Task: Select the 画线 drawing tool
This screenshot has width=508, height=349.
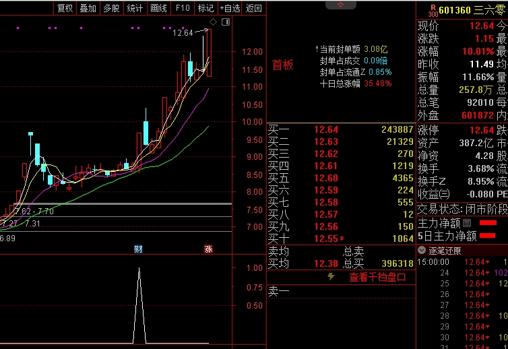Action: pos(159,8)
